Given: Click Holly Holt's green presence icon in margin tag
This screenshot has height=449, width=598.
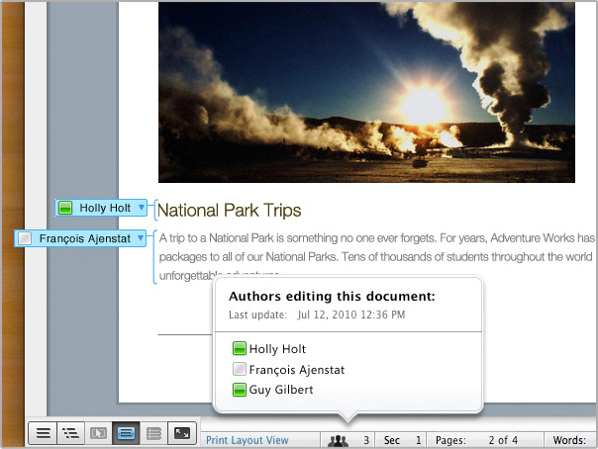Looking at the screenshot, I should [x=65, y=208].
